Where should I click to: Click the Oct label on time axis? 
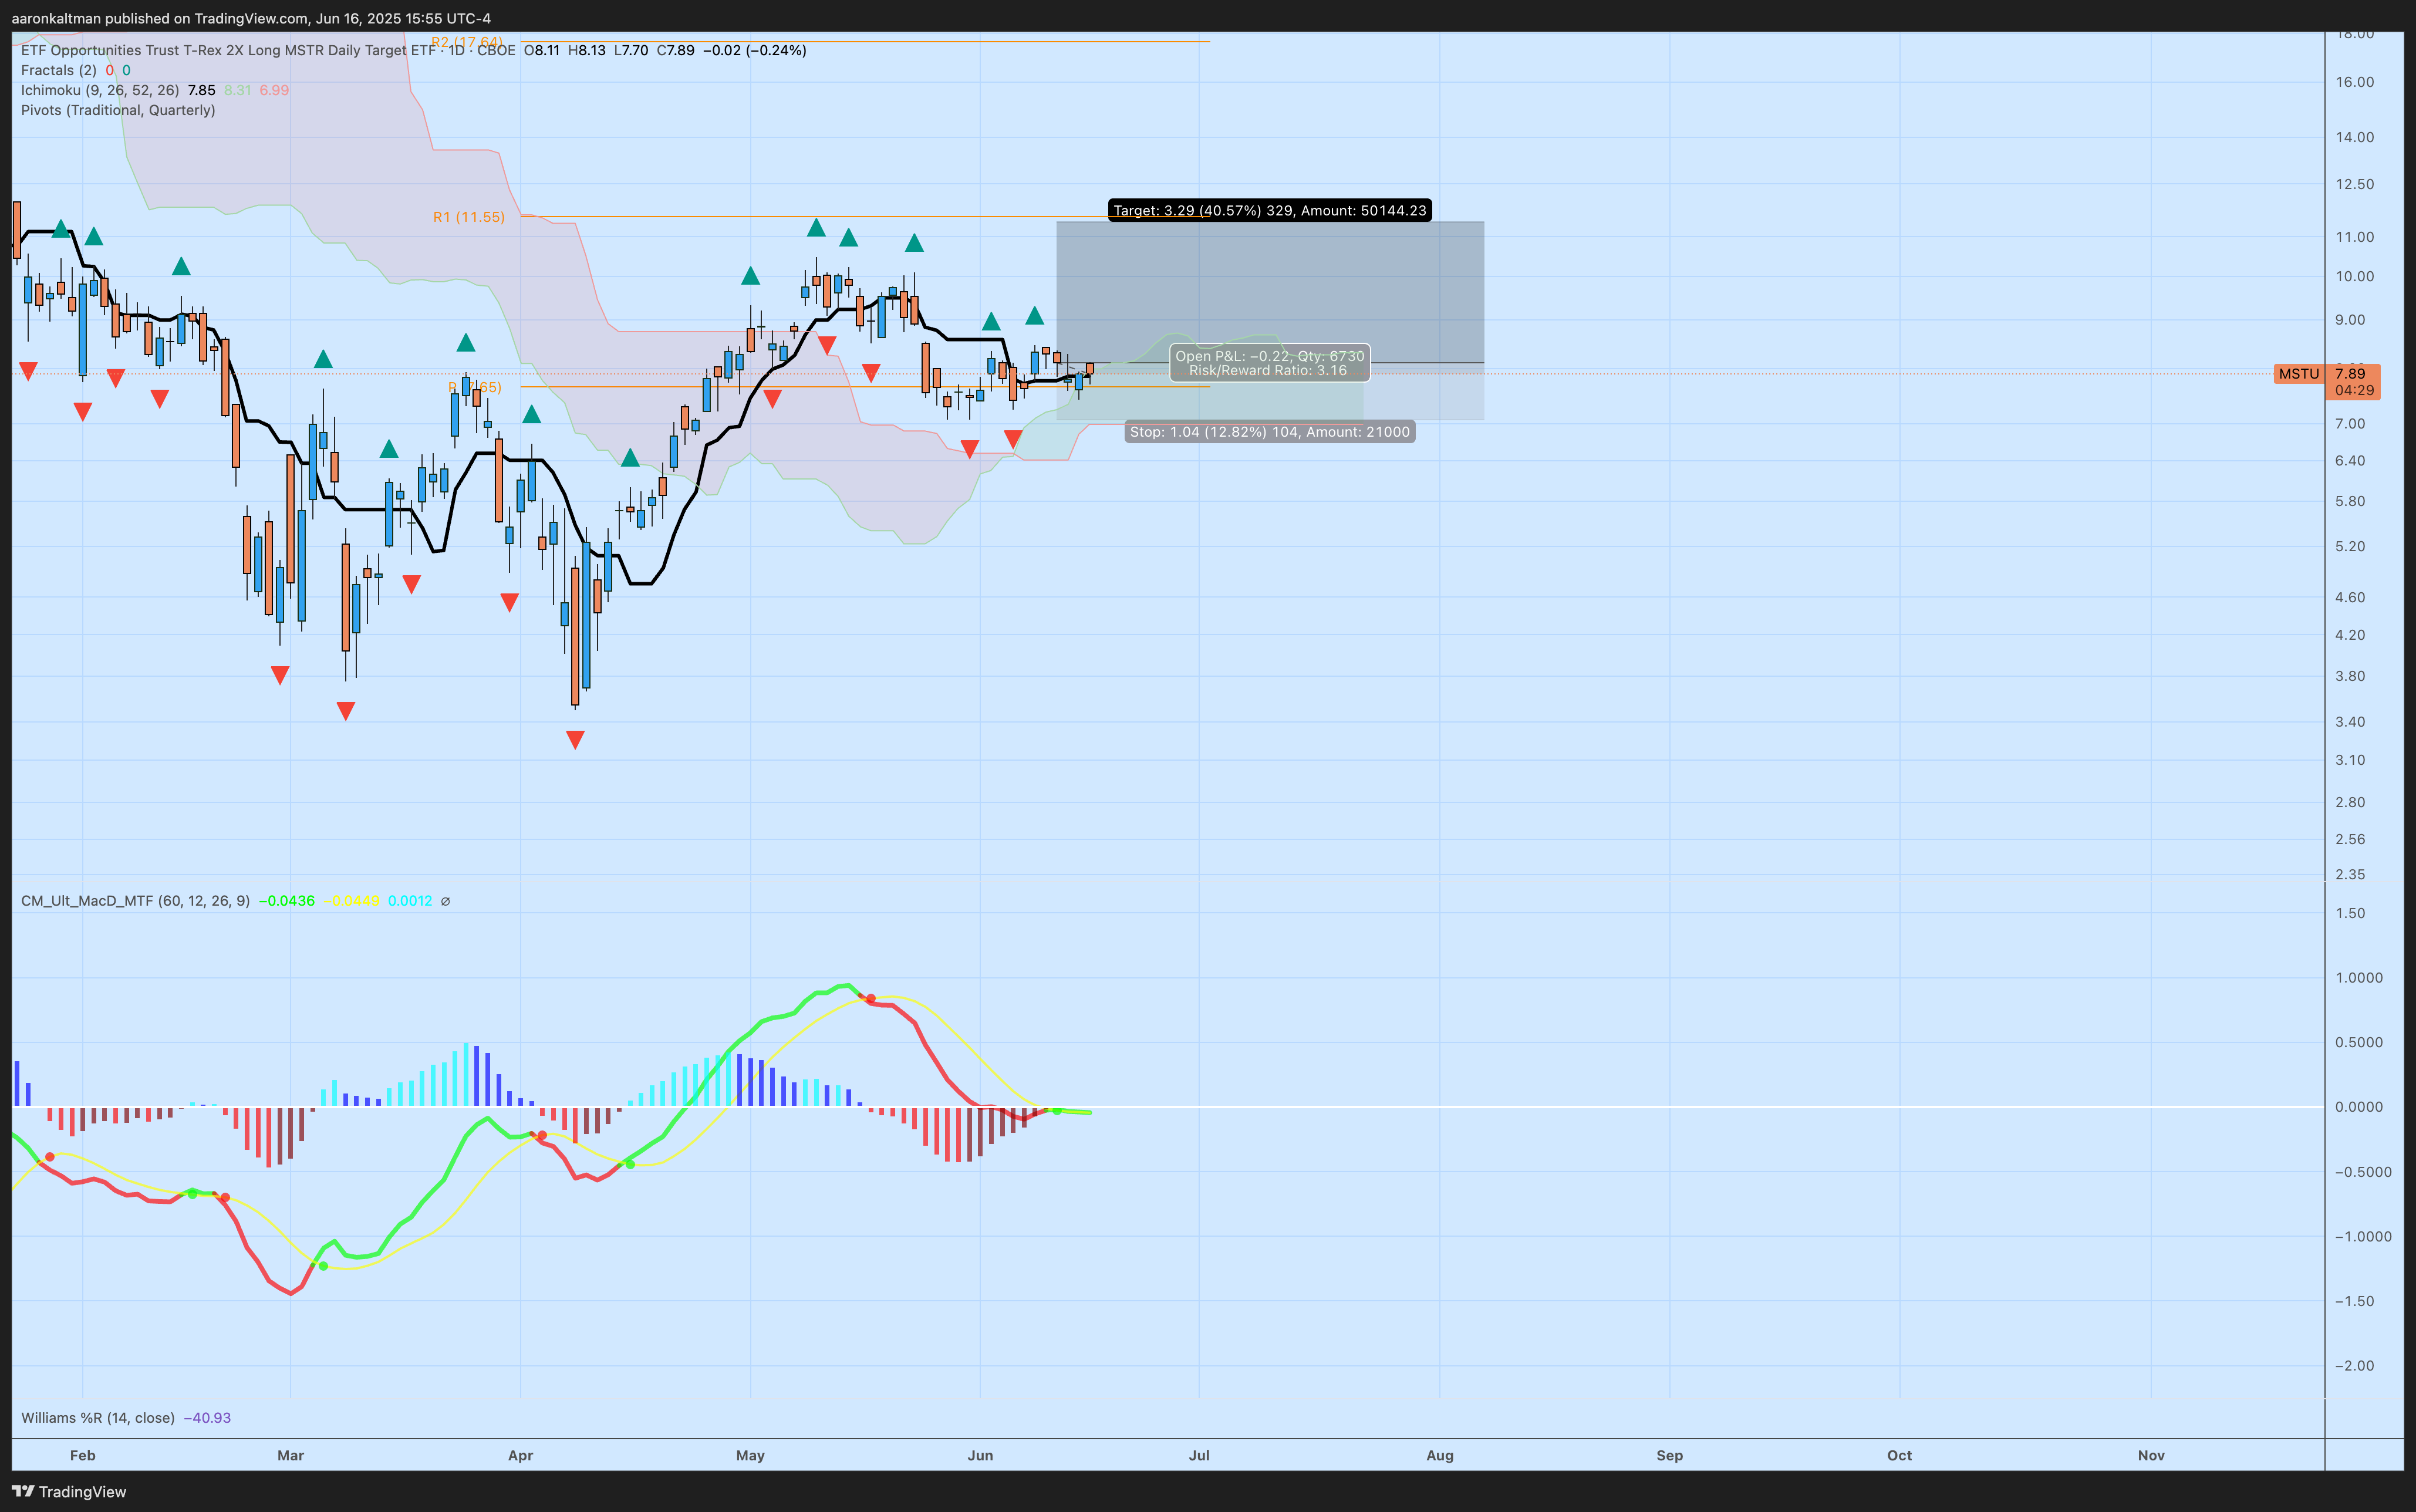pyautogui.click(x=1900, y=1455)
